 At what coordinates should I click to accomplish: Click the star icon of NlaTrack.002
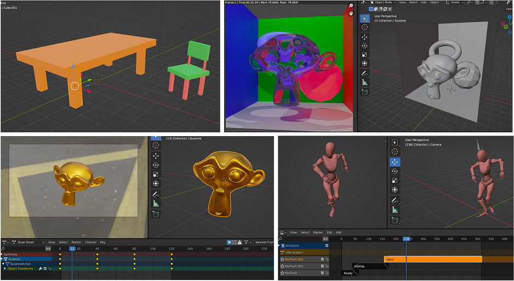(x=282, y=260)
